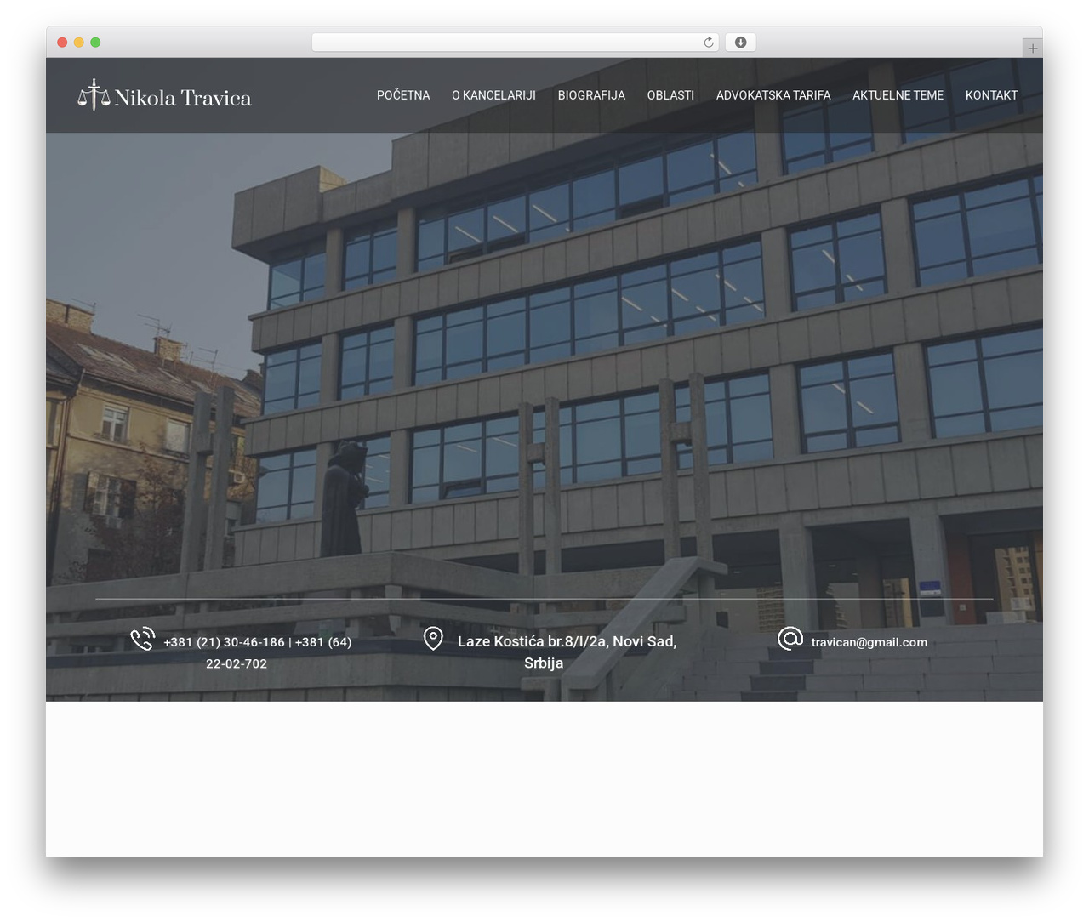The width and height of the screenshot is (1089, 922).
Task: Click the browser address bar field
Action: pyautogui.click(x=515, y=43)
